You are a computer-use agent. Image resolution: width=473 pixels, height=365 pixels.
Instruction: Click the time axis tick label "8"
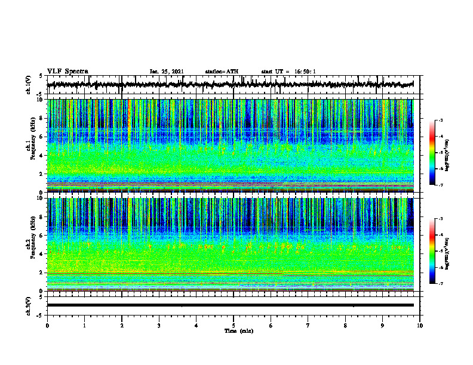coord(345,326)
